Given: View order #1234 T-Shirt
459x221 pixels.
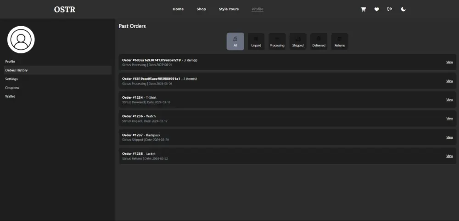Looking at the screenshot, I should pos(449,100).
